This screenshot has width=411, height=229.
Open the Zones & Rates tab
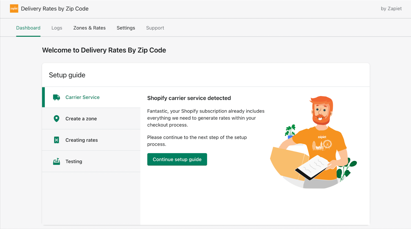coord(89,28)
